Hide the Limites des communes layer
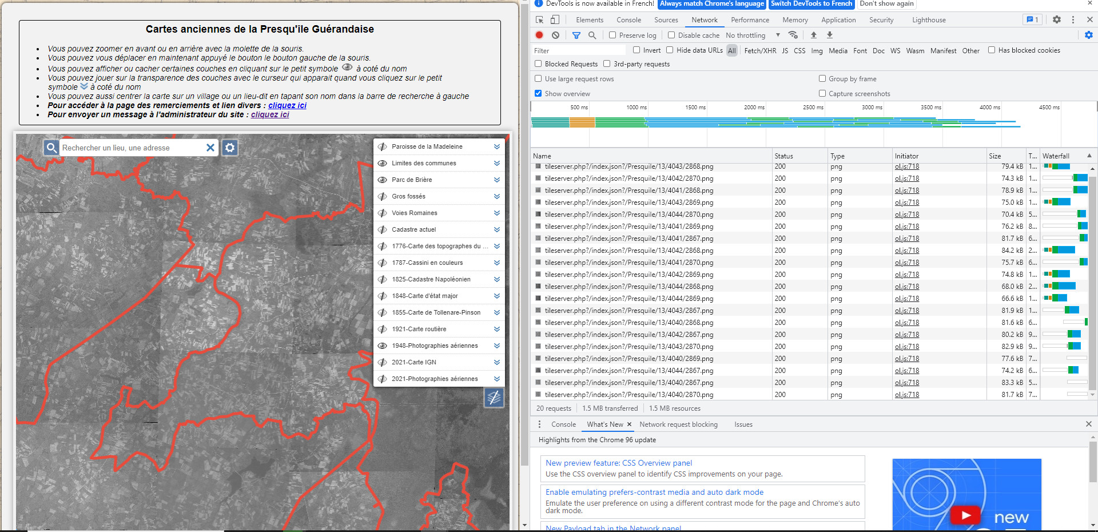Viewport: 1098px width, 532px height. (383, 163)
